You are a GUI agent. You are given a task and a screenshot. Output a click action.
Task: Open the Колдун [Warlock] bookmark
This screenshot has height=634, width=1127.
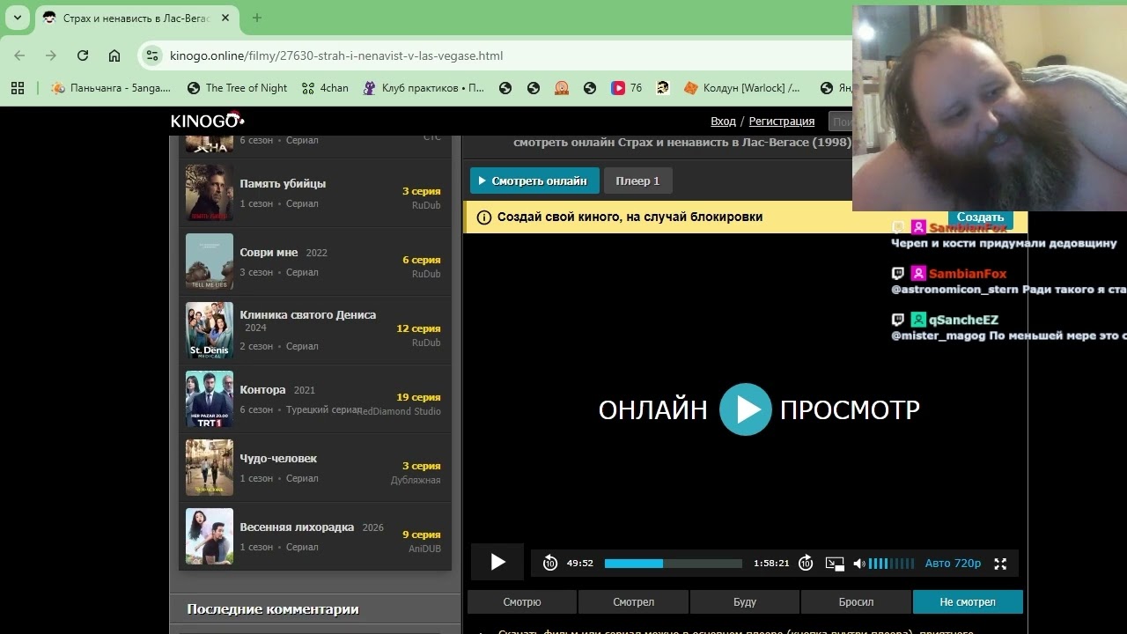742,88
